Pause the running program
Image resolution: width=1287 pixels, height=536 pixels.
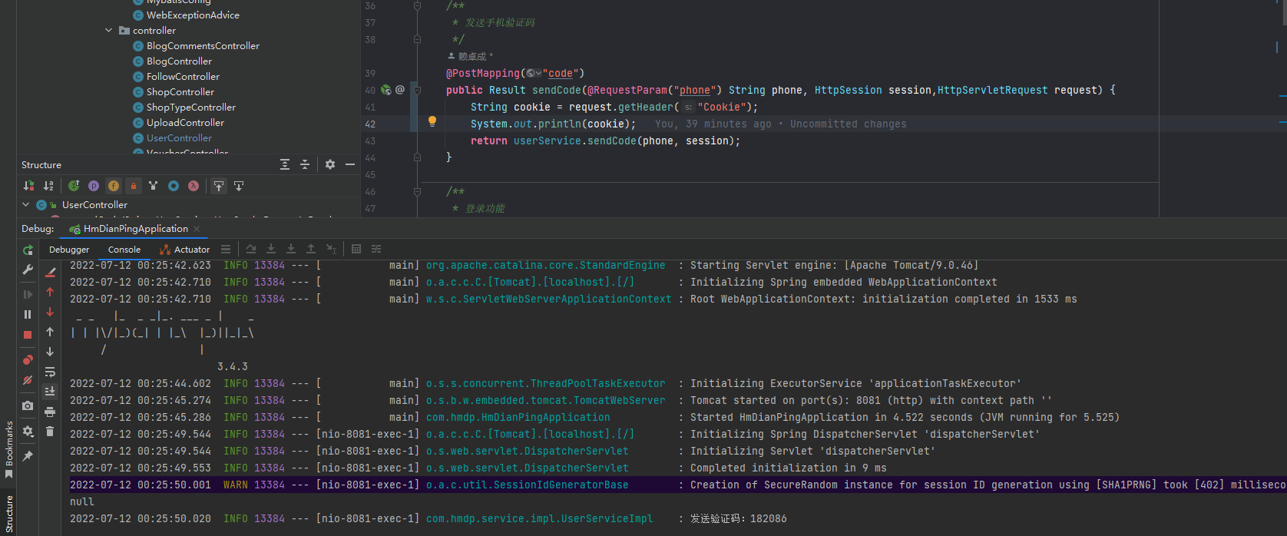tap(28, 314)
